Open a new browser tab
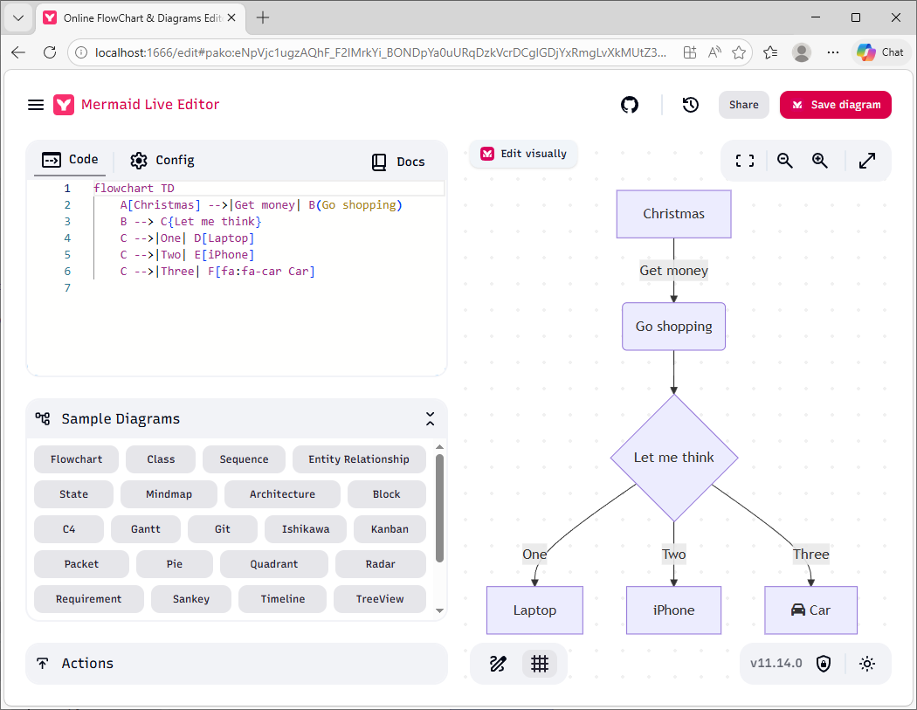917x710 pixels. coord(263,17)
